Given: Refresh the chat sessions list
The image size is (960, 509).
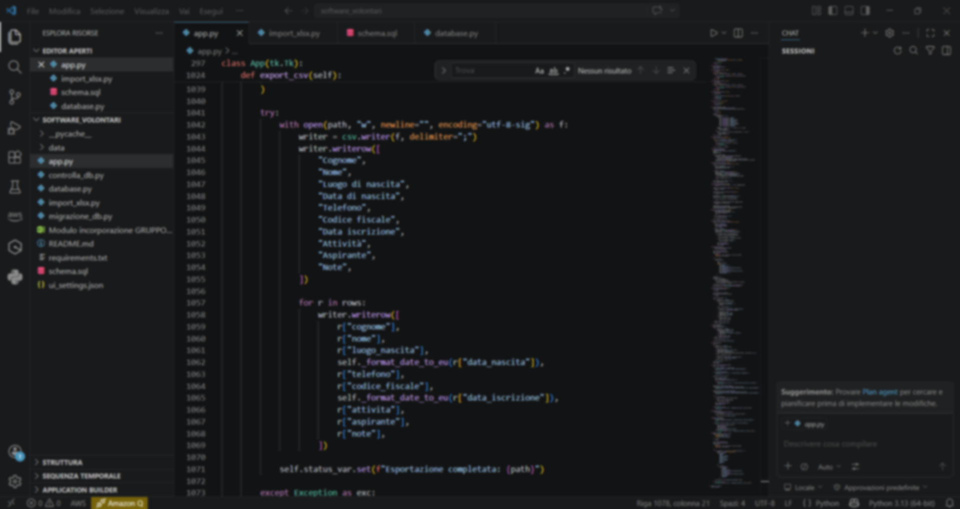Looking at the screenshot, I should click(897, 51).
